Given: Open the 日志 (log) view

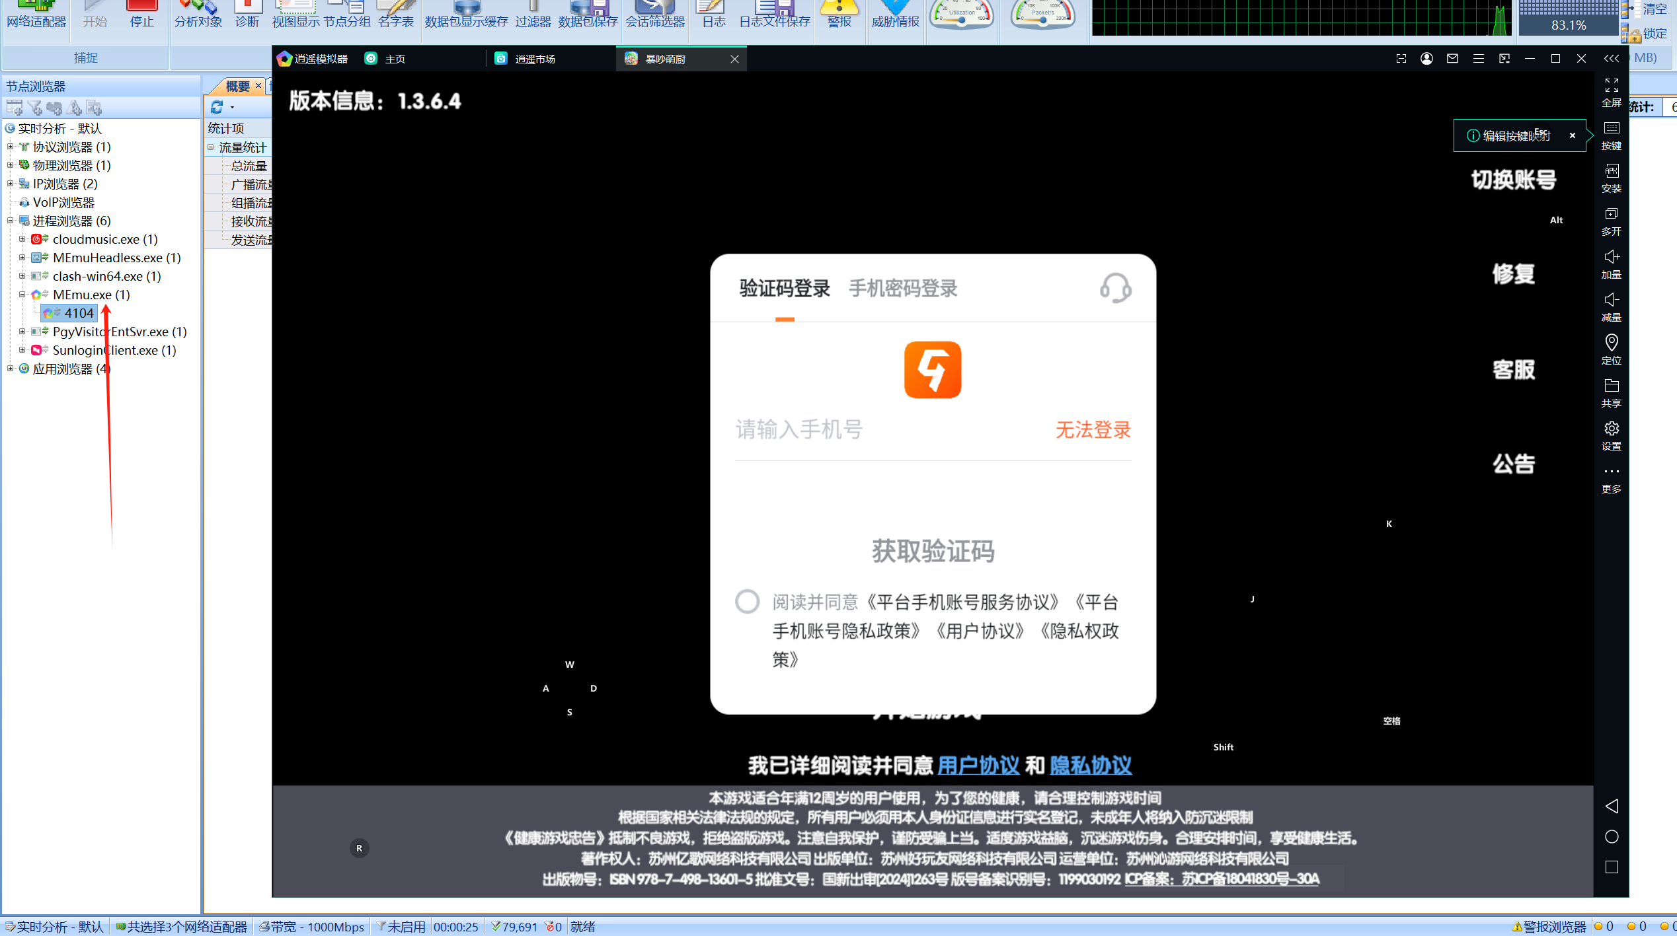Looking at the screenshot, I should click(712, 13).
